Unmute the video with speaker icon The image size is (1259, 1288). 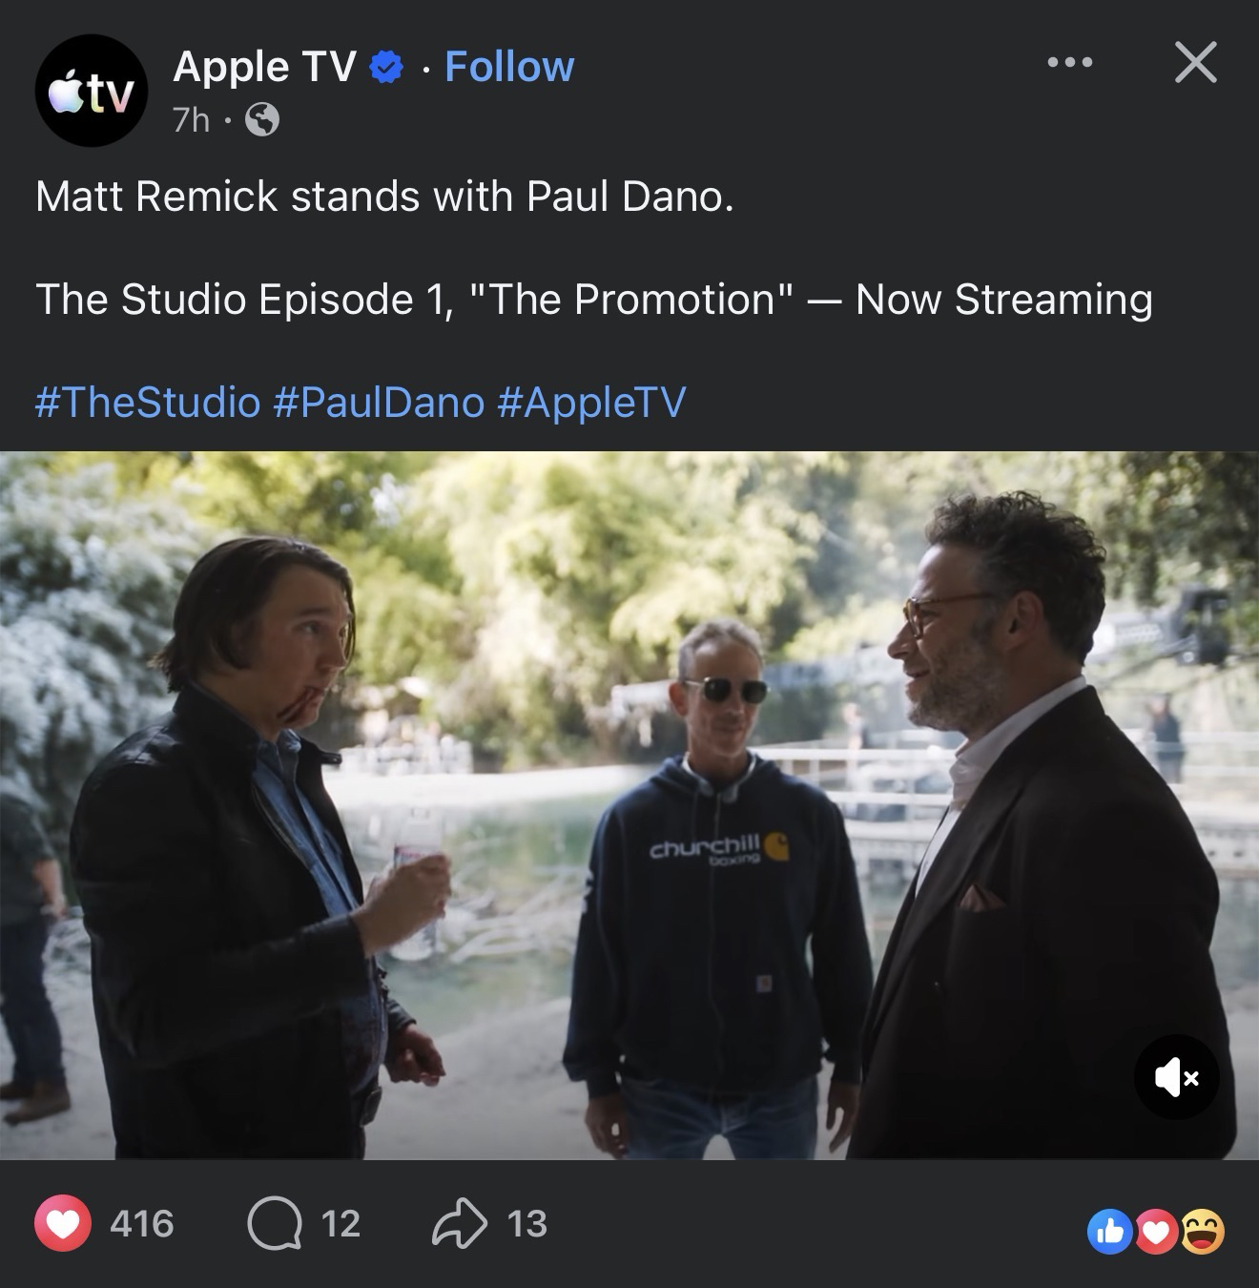click(x=1176, y=1077)
